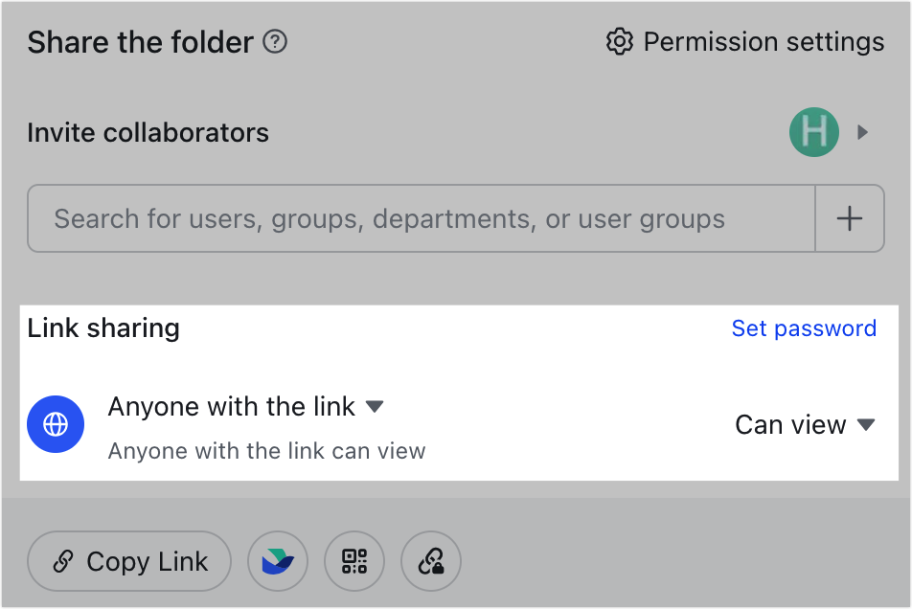Expand collaborator list with the right arrow
The image size is (912, 609).
pyautogui.click(x=863, y=132)
